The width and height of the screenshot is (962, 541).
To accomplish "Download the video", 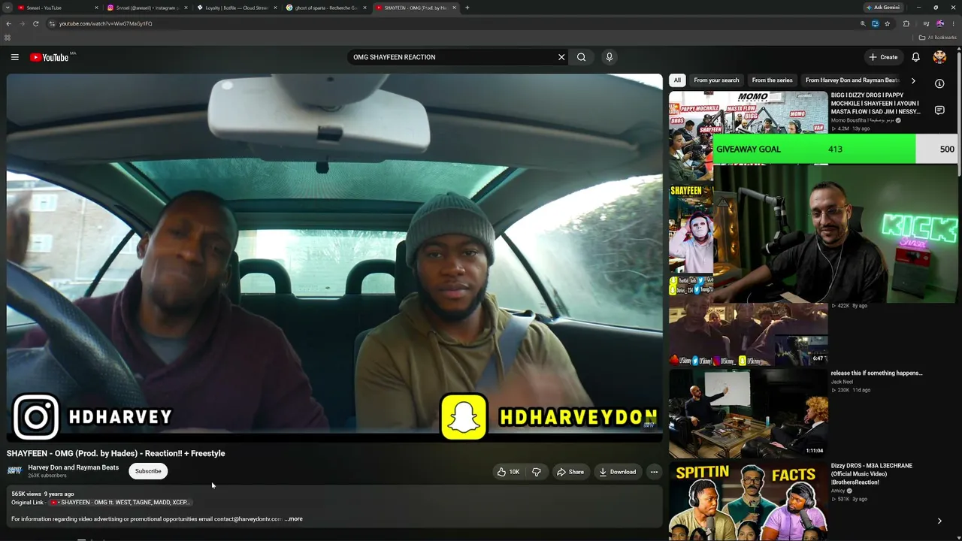I will 617,472.
